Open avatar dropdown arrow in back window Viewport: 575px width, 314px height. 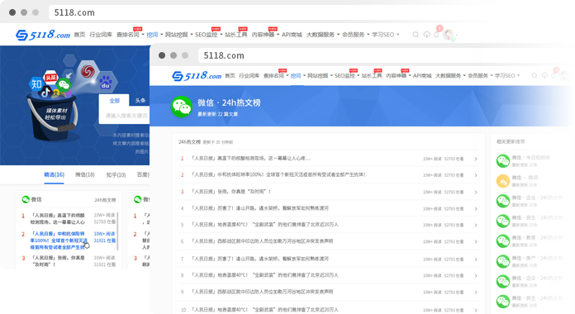pyautogui.click(x=457, y=36)
